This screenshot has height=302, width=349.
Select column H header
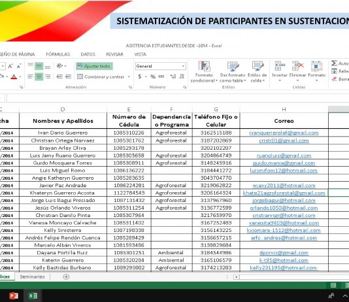click(x=284, y=109)
